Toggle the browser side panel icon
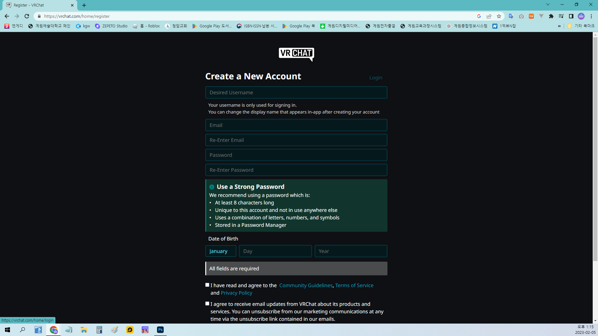The width and height of the screenshot is (598, 336). tap(571, 16)
